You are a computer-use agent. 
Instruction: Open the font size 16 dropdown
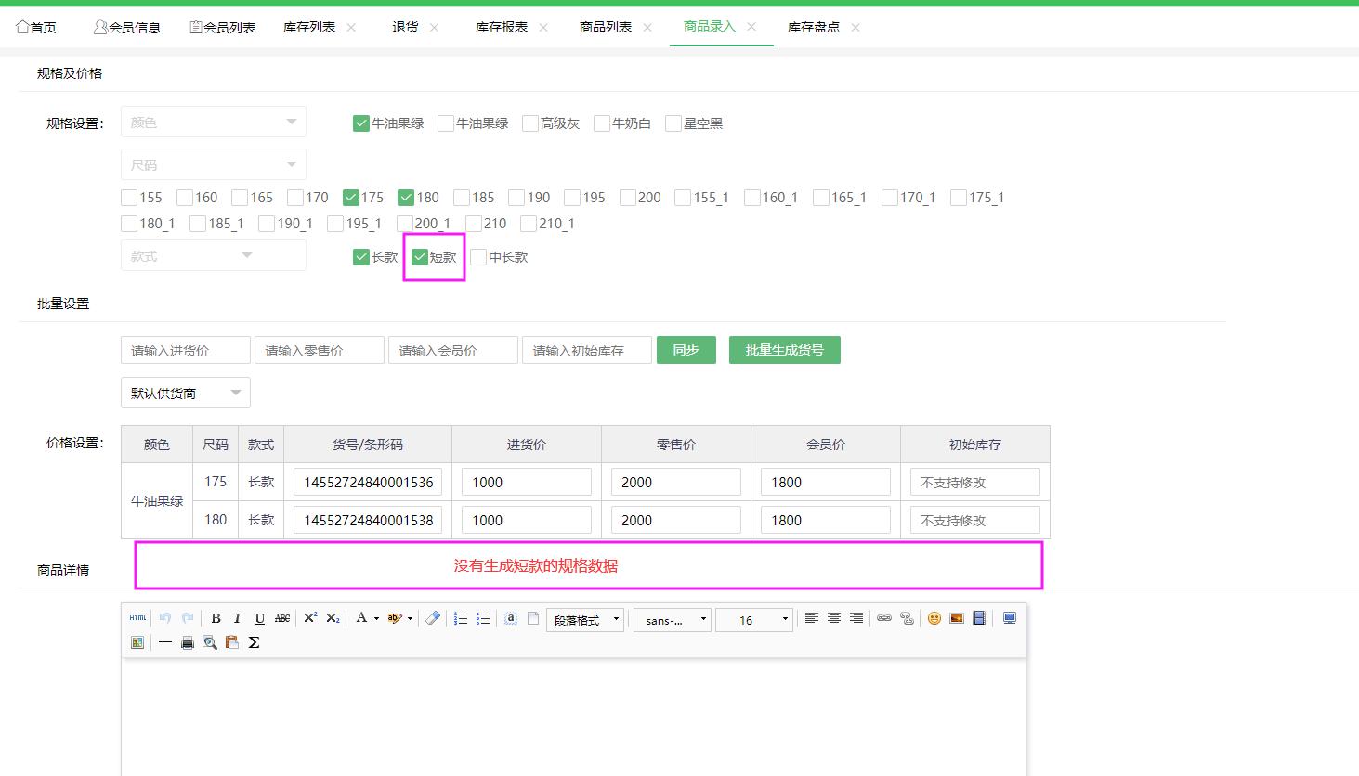(754, 620)
